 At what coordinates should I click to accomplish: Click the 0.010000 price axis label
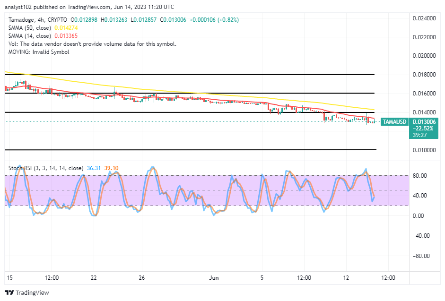point(424,150)
